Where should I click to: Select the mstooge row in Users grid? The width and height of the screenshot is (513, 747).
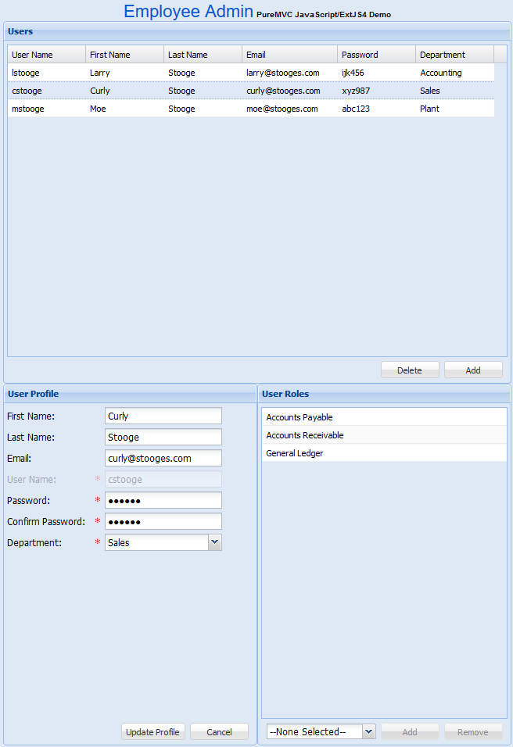[x=251, y=109]
